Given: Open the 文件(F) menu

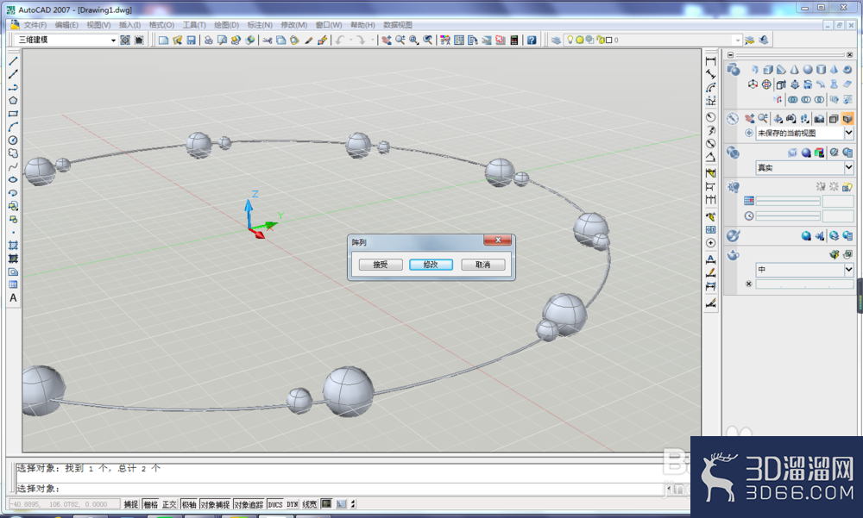Looking at the screenshot, I should (35, 25).
